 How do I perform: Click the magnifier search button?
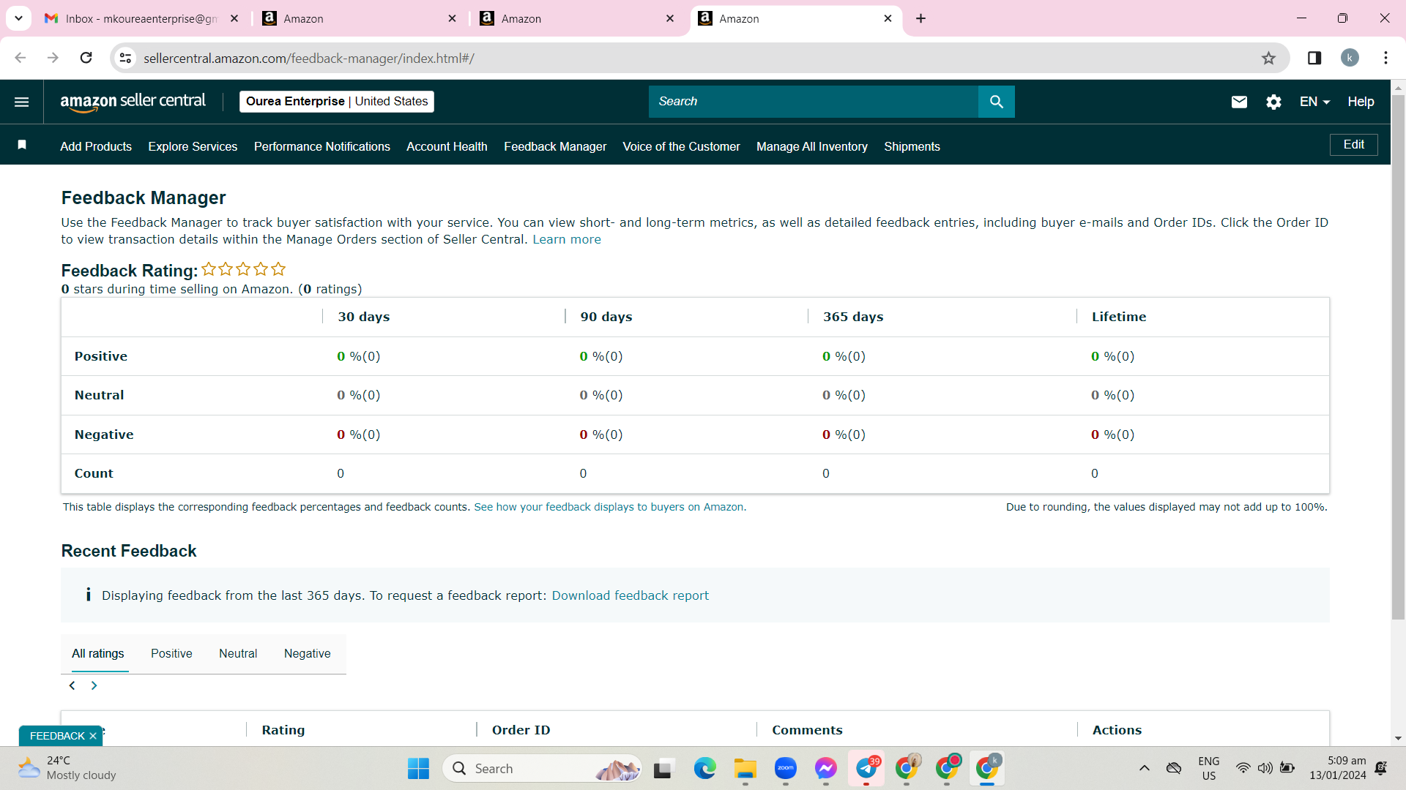pos(996,102)
